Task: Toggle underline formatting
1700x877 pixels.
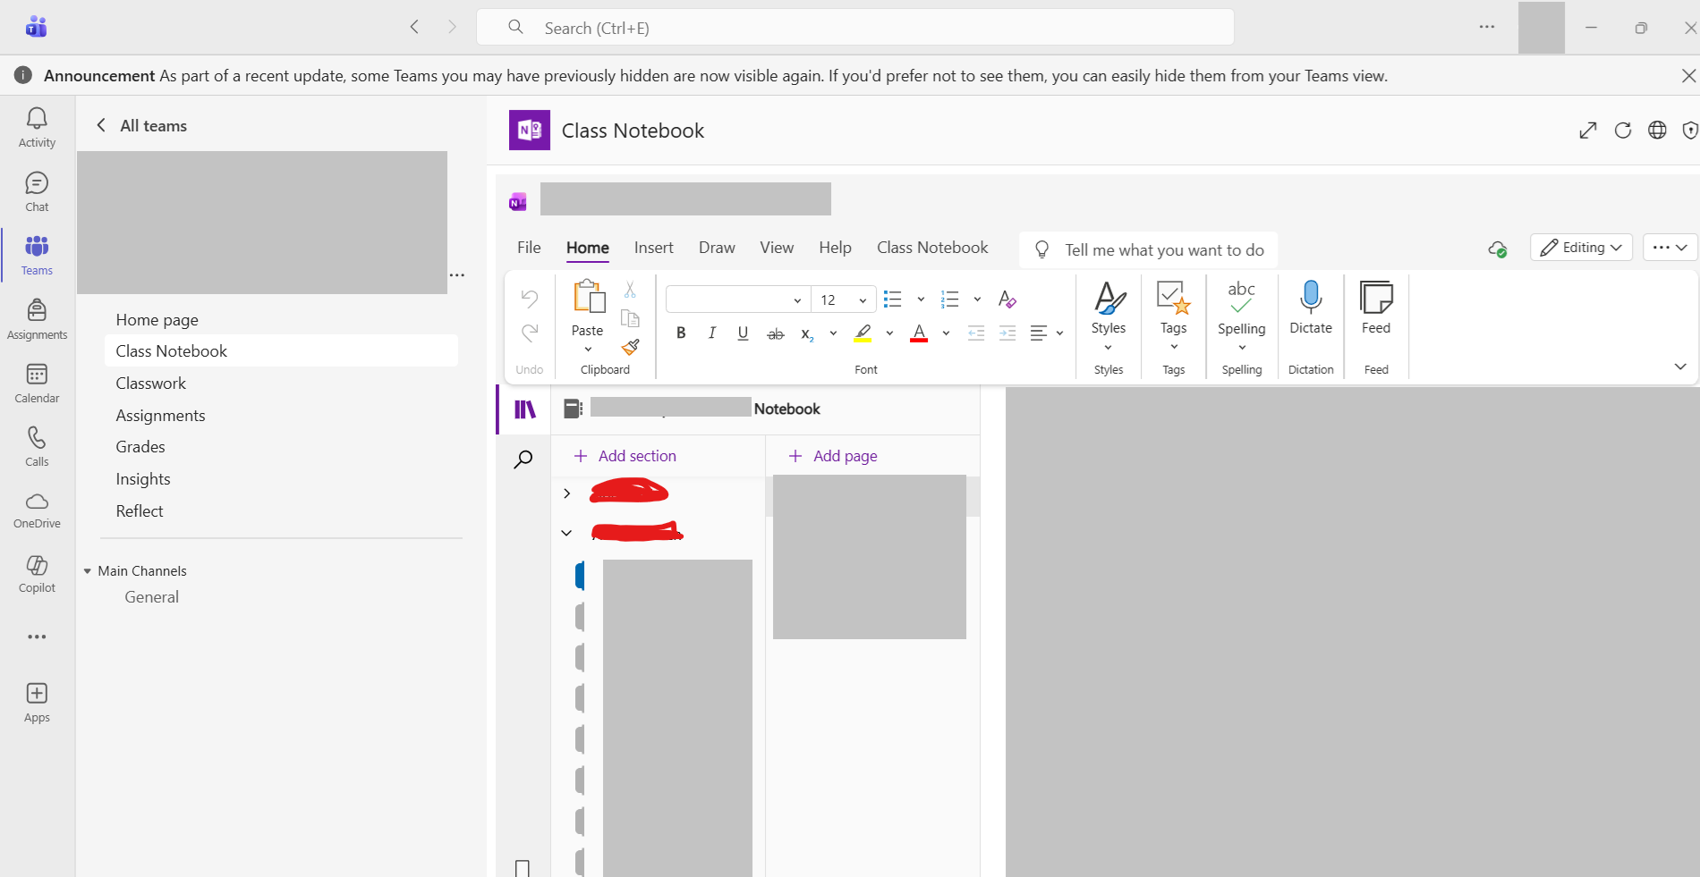Action: pyautogui.click(x=743, y=333)
